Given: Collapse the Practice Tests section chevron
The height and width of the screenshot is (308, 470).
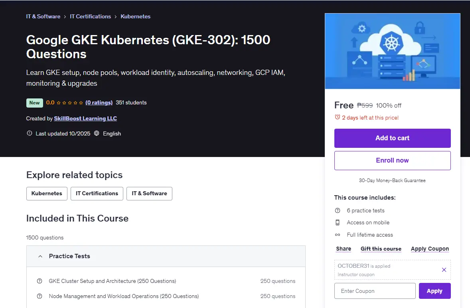Looking at the screenshot, I should 40,256.
